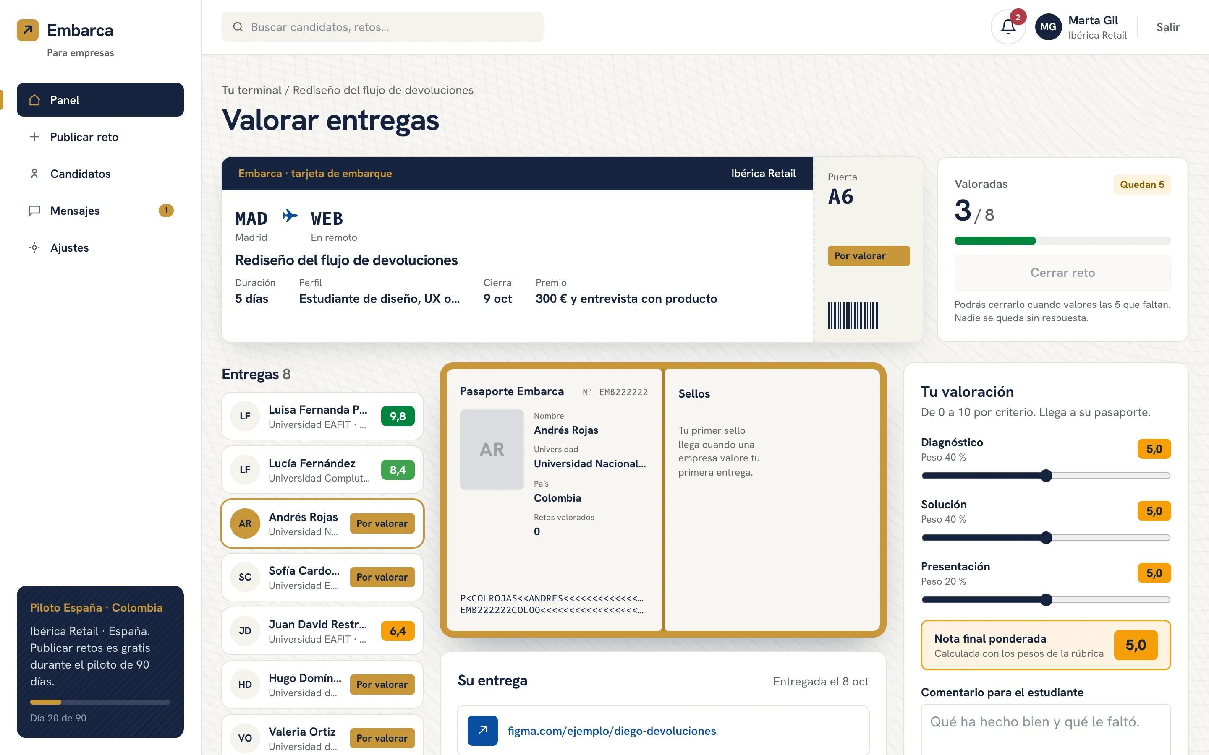Select Juan David Restr... submission scored 6,4
Viewport: 1209px width, 755px height.
coord(322,631)
